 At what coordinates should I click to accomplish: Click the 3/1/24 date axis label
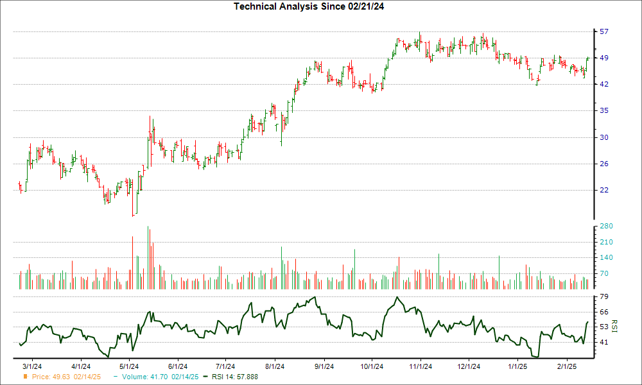tap(32, 366)
